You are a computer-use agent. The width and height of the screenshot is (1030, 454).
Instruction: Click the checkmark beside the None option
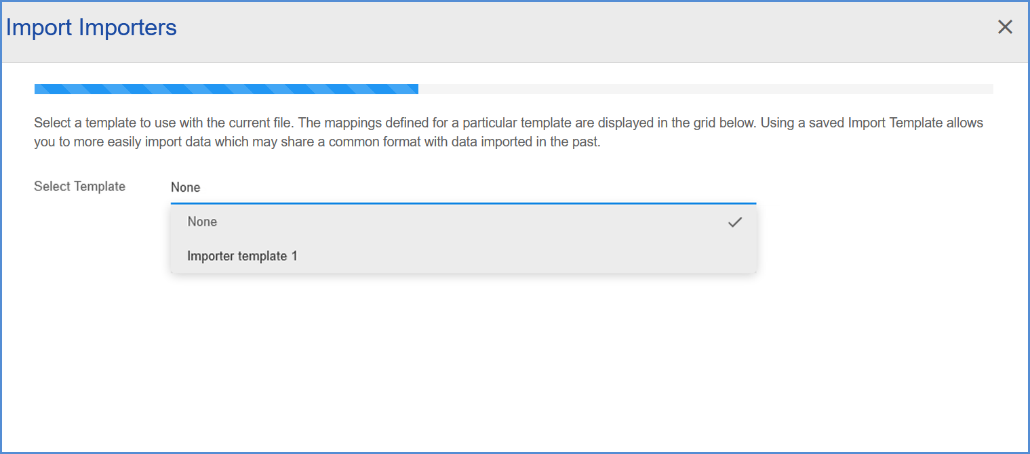pos(735,222)
